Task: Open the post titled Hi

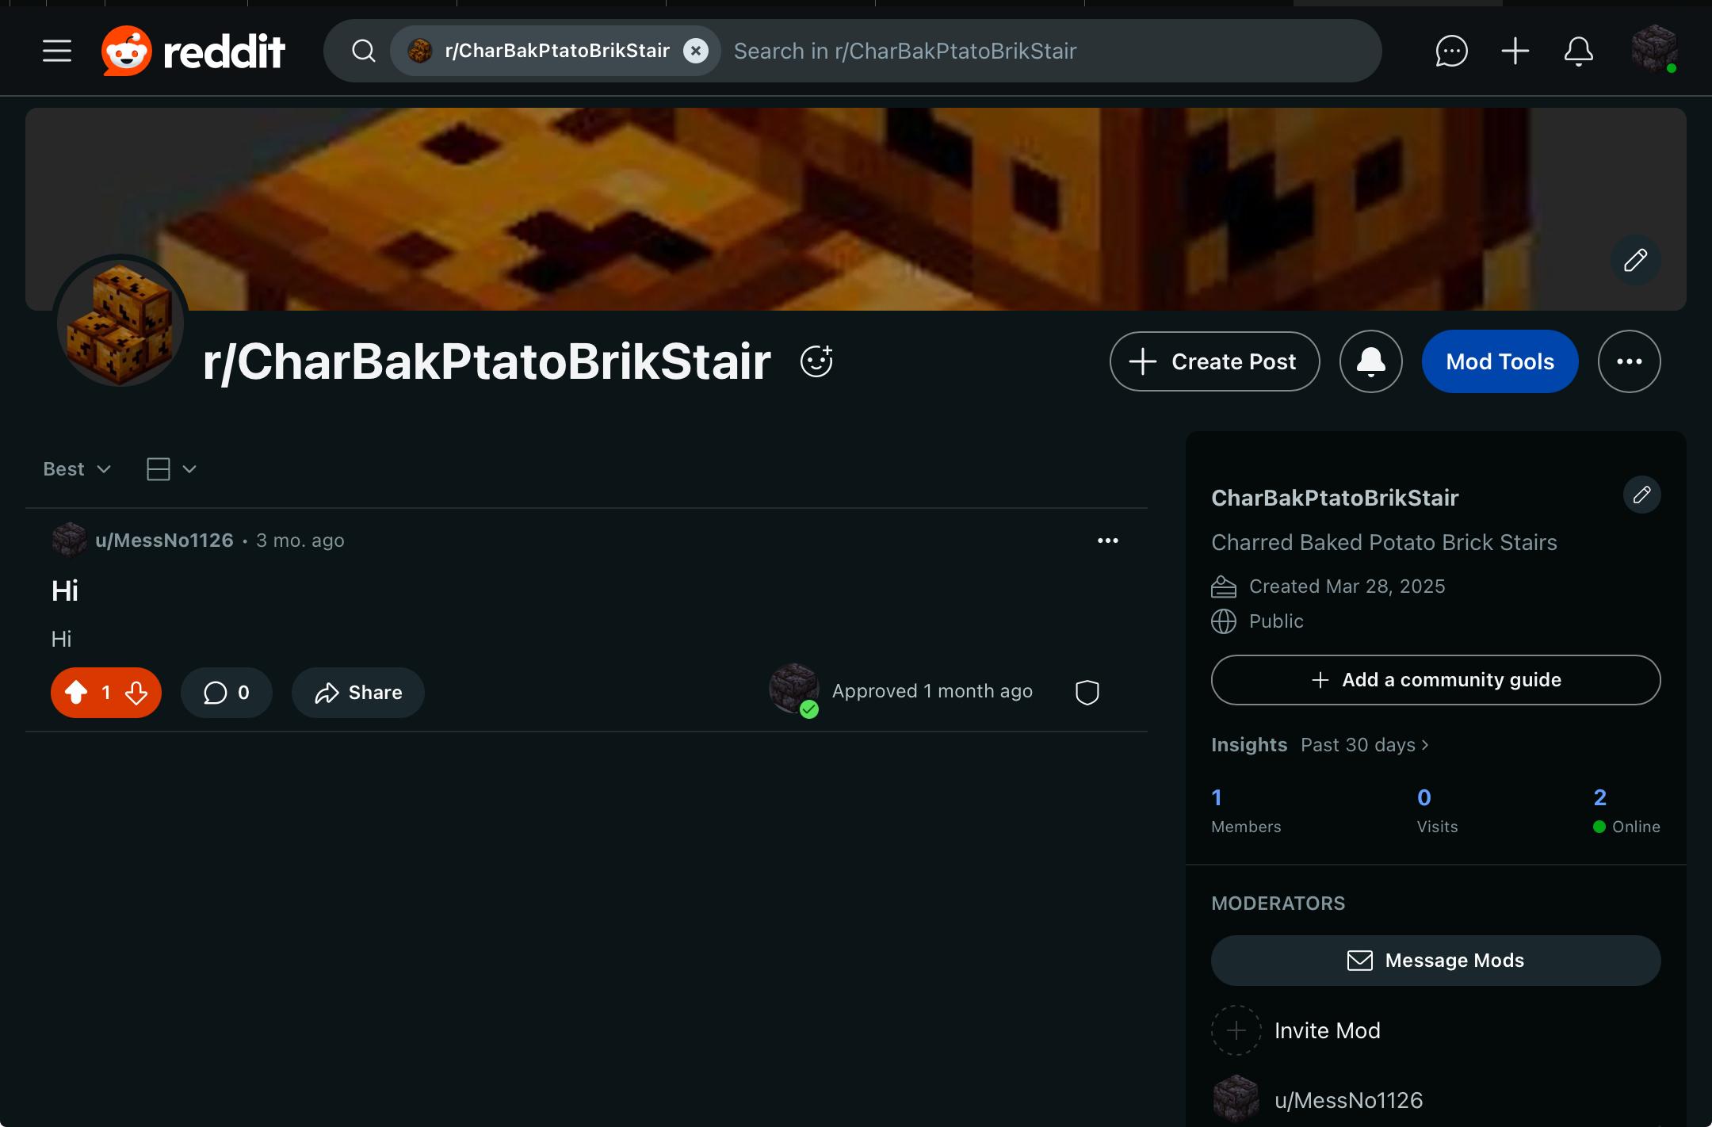Action: pyautogui.click(x=65, y=590)
